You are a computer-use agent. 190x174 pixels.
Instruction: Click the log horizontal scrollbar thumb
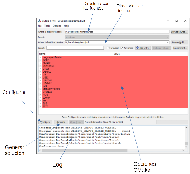[x=84, y=150]
